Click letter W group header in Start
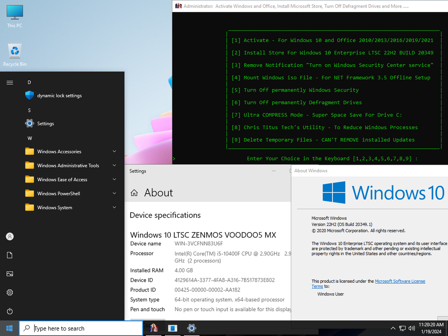 [x=30, y=138]
